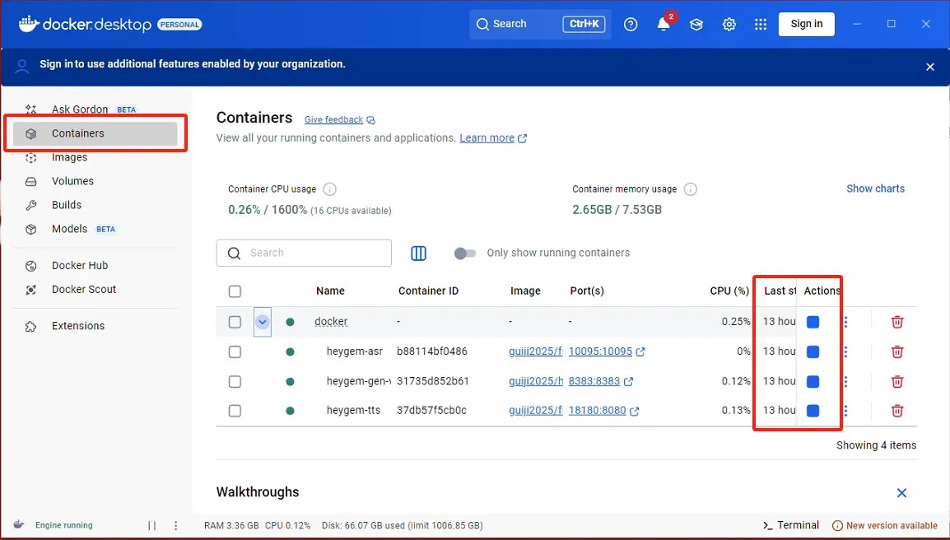Open the Settings gear icon
Screen dimensions: 950x540
pyautogui.click(x=729, y=24)
